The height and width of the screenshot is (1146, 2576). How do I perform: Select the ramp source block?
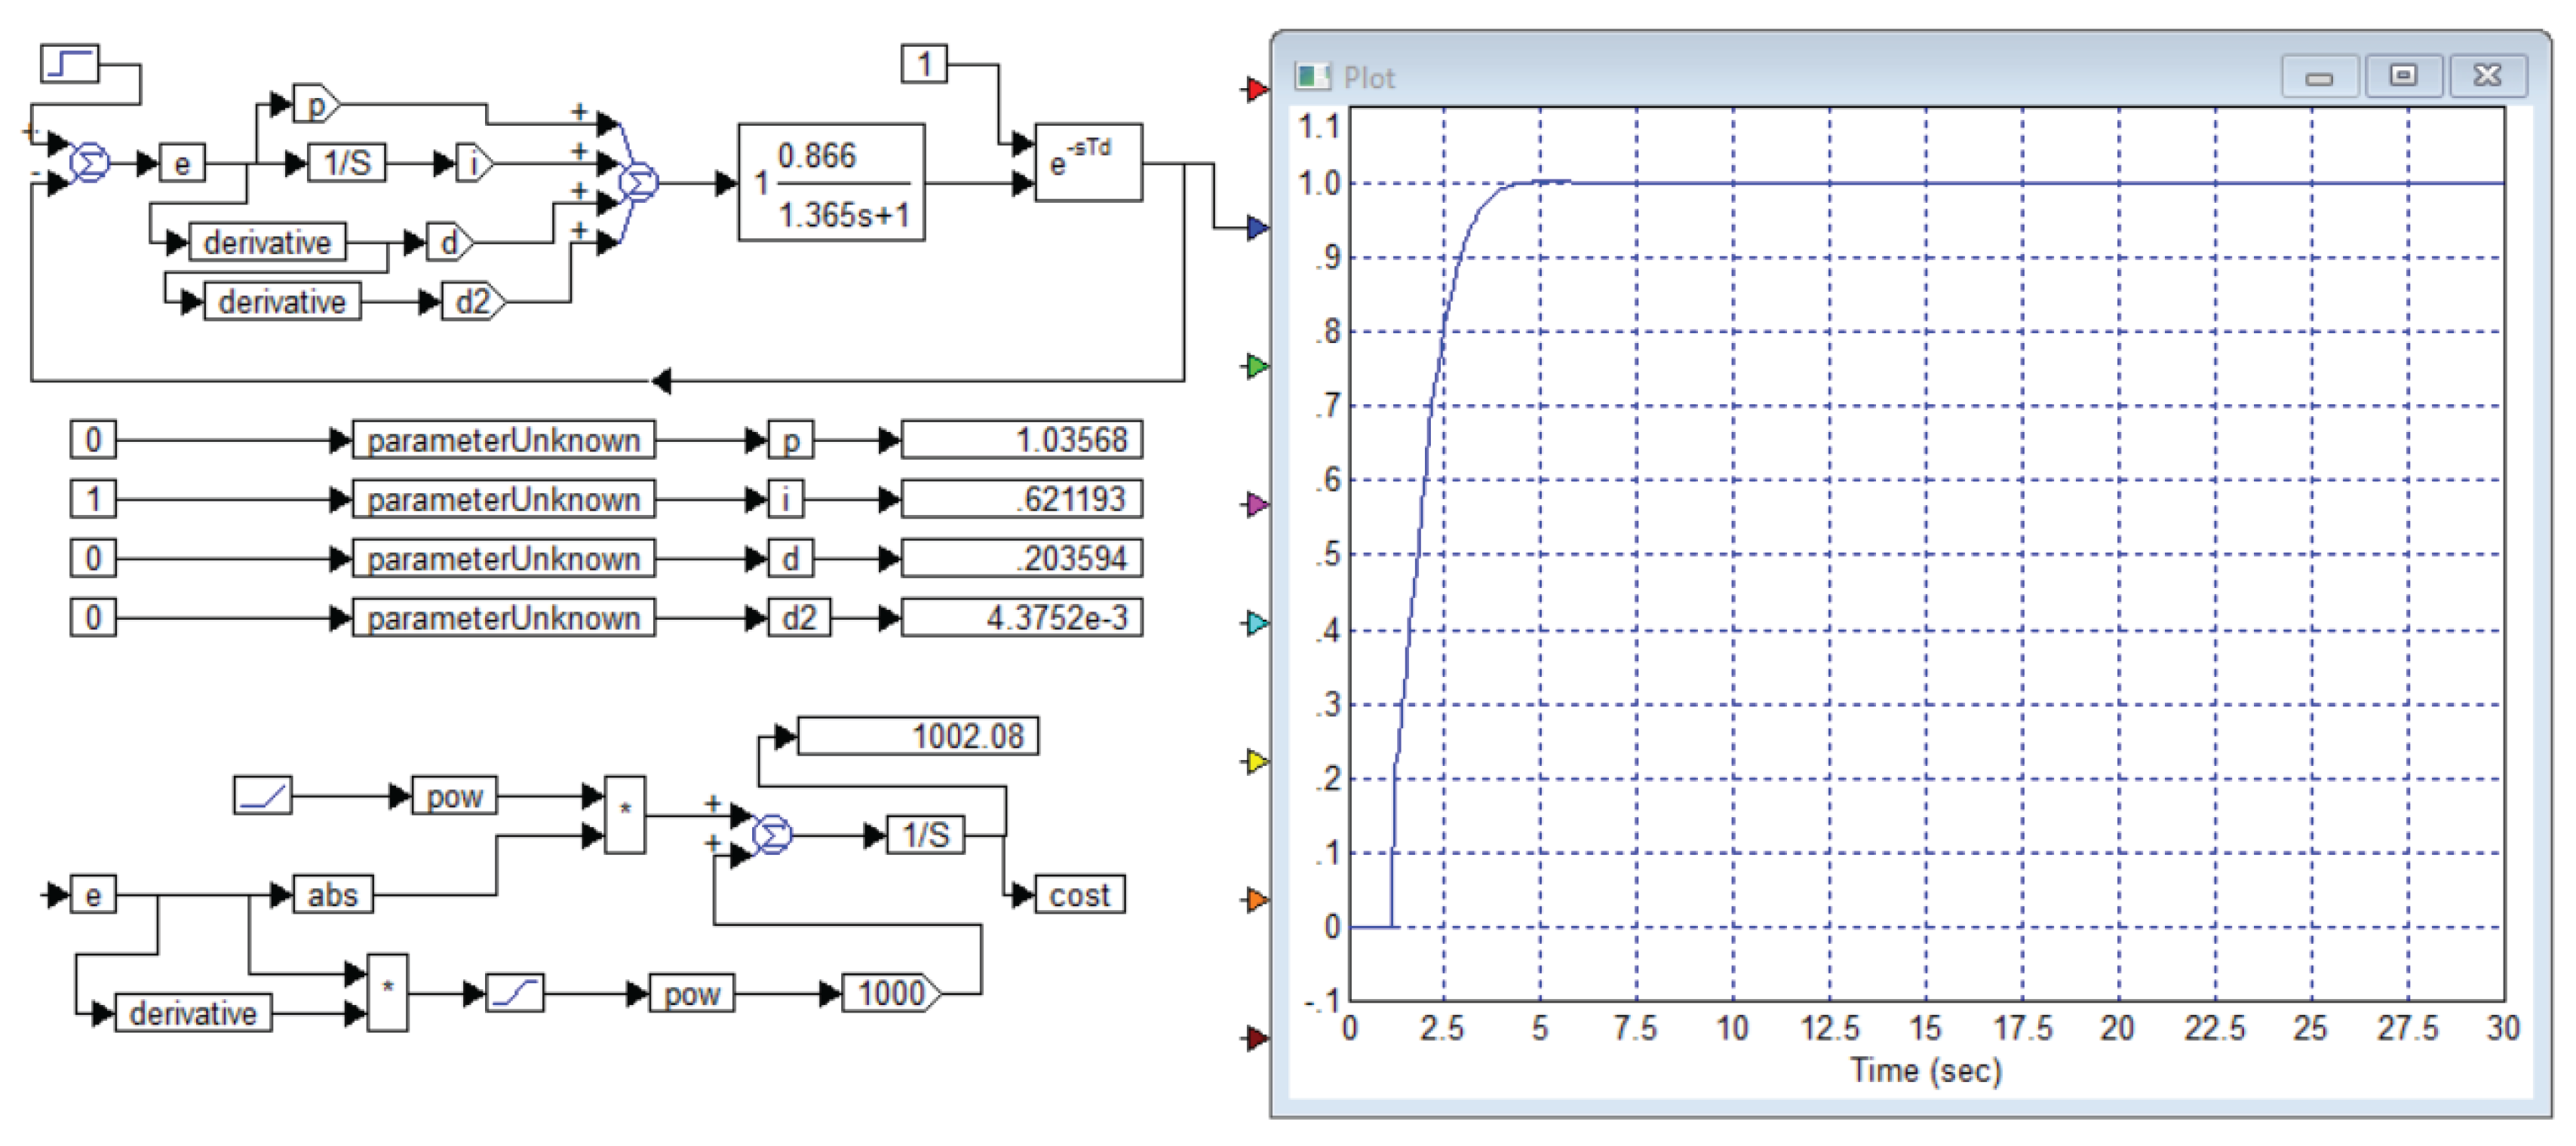[x=262, y=796]
